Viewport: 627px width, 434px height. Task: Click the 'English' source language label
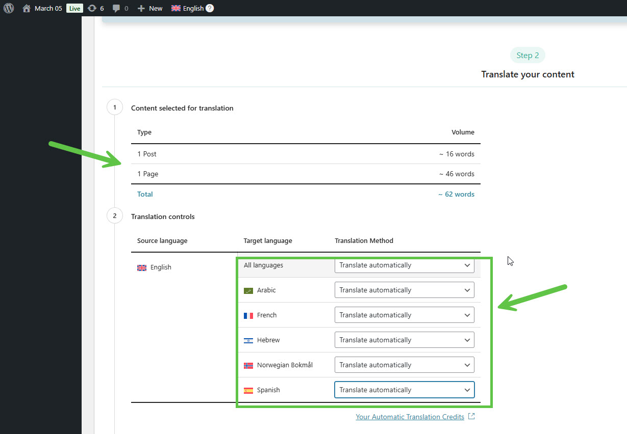[161, 267]
